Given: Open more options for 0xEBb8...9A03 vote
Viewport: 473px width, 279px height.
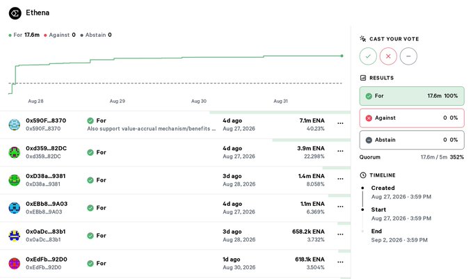Looking at the screenshot, I should point(340,207).
